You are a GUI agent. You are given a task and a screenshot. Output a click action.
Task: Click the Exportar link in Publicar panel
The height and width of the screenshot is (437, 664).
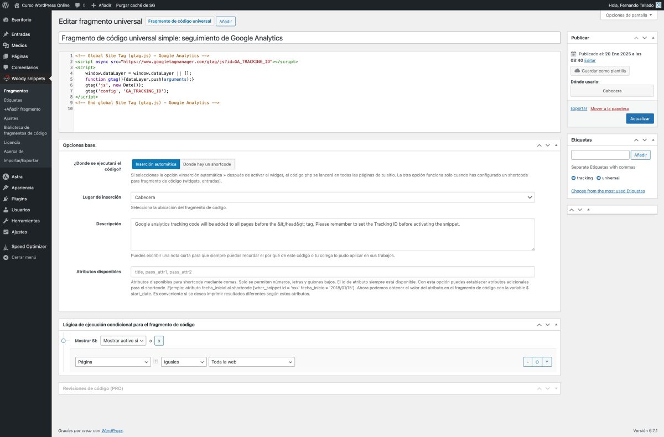[578, 108]
